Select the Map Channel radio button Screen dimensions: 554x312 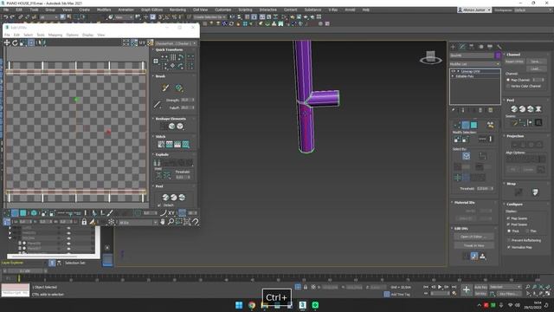click(x=508, y=80)
